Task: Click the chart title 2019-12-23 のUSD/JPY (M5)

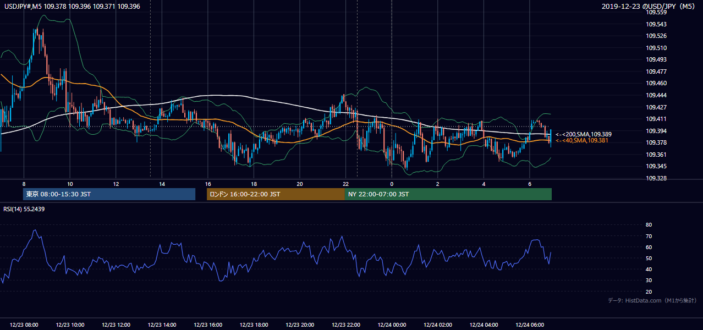Action: [649, 6]
